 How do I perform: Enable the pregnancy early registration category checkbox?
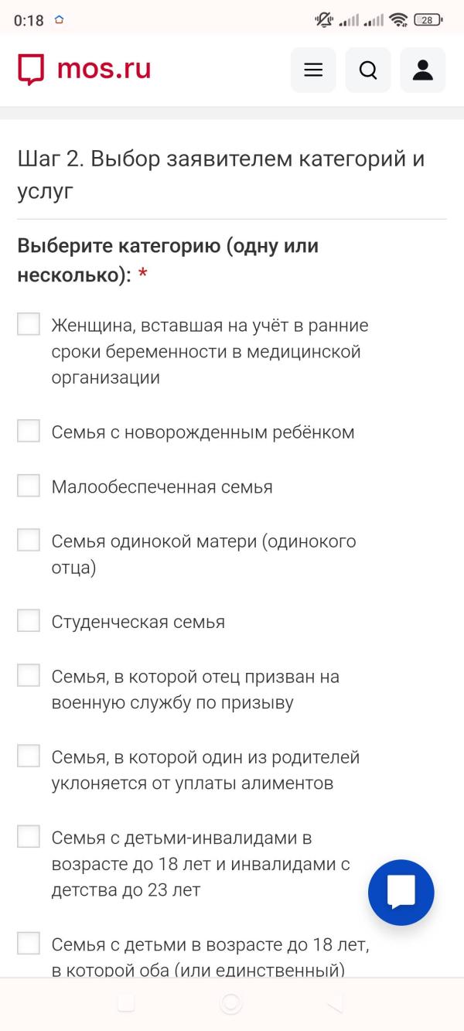28,324
